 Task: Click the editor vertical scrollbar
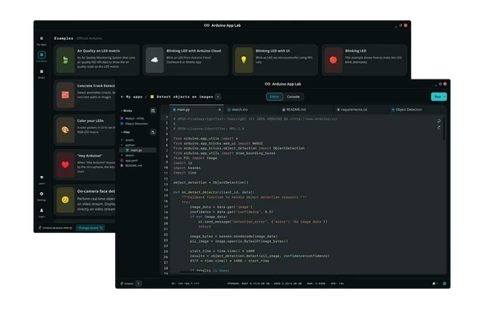444,129
